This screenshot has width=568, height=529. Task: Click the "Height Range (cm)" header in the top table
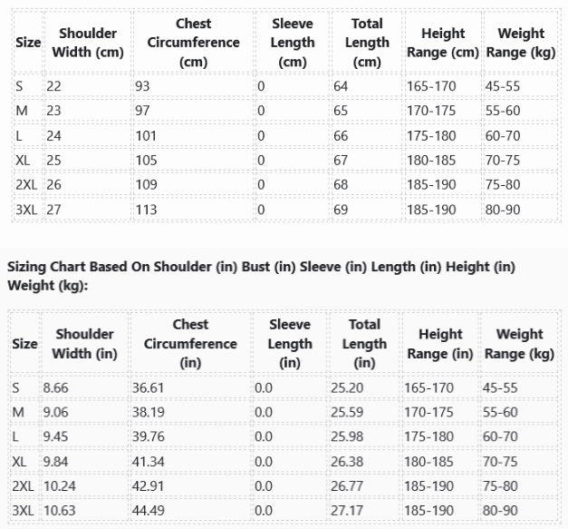pos(442,43)
